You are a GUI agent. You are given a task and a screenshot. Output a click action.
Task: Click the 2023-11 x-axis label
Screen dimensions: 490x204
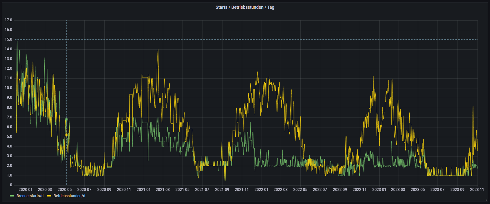click(x=477, y=189)
